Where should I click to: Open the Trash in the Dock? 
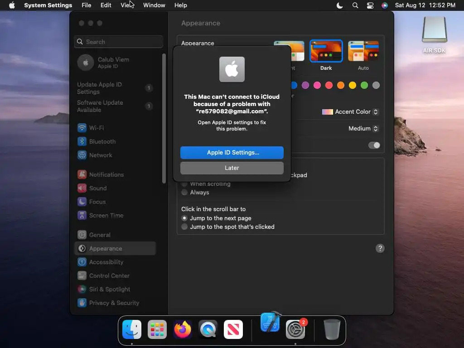pos(332,329)
